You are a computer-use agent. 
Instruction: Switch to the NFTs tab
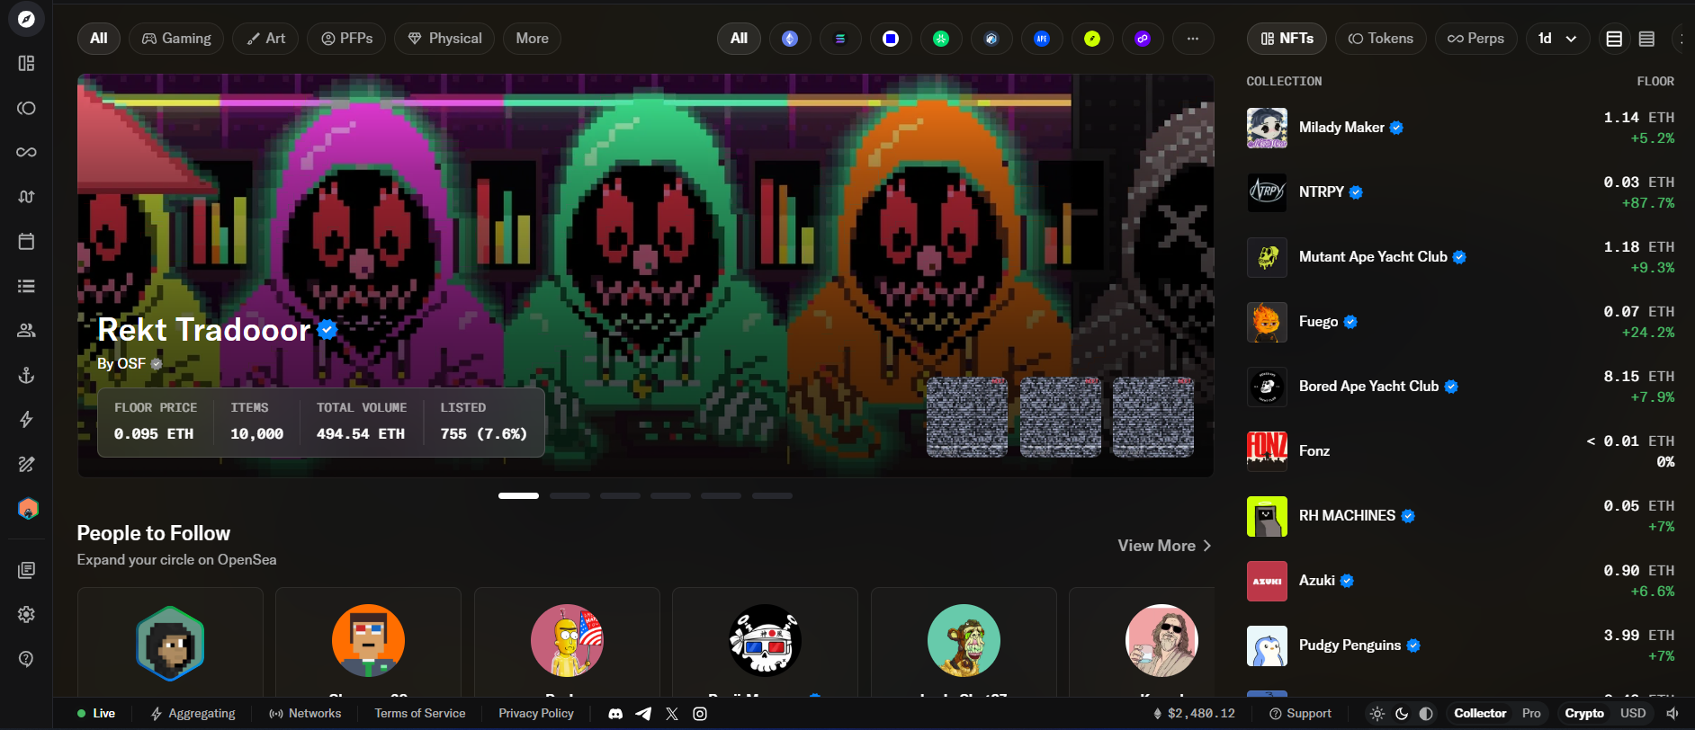tap(1287, 39)
